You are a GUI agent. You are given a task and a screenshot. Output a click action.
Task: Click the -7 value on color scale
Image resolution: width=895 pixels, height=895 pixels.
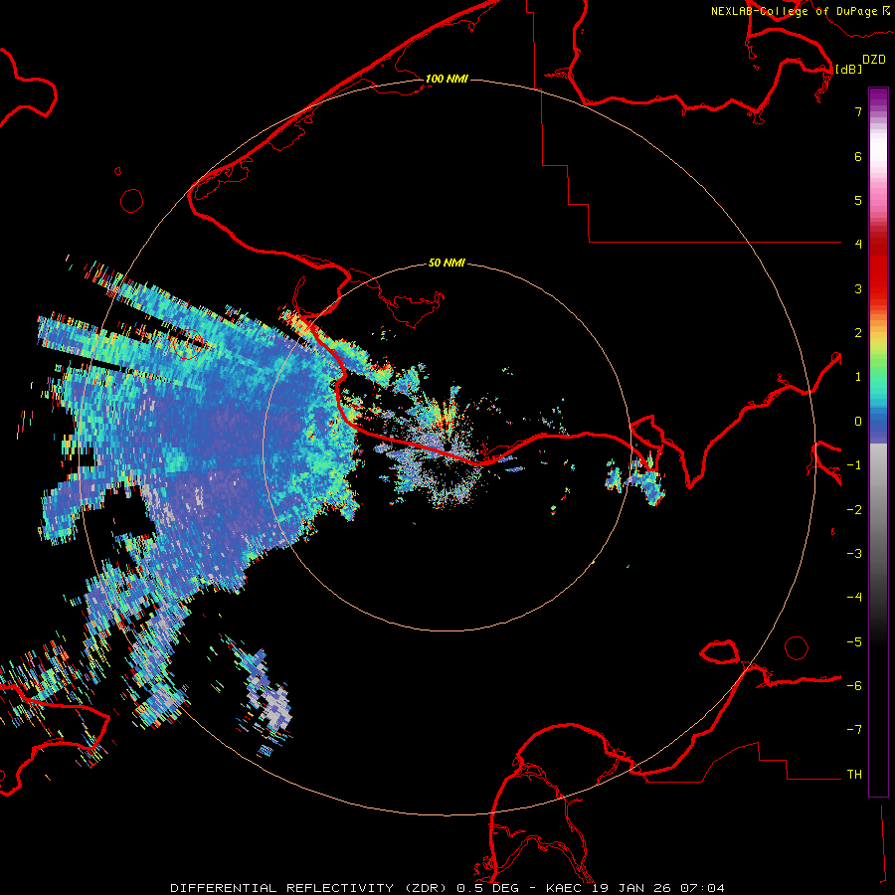[854, 730]
